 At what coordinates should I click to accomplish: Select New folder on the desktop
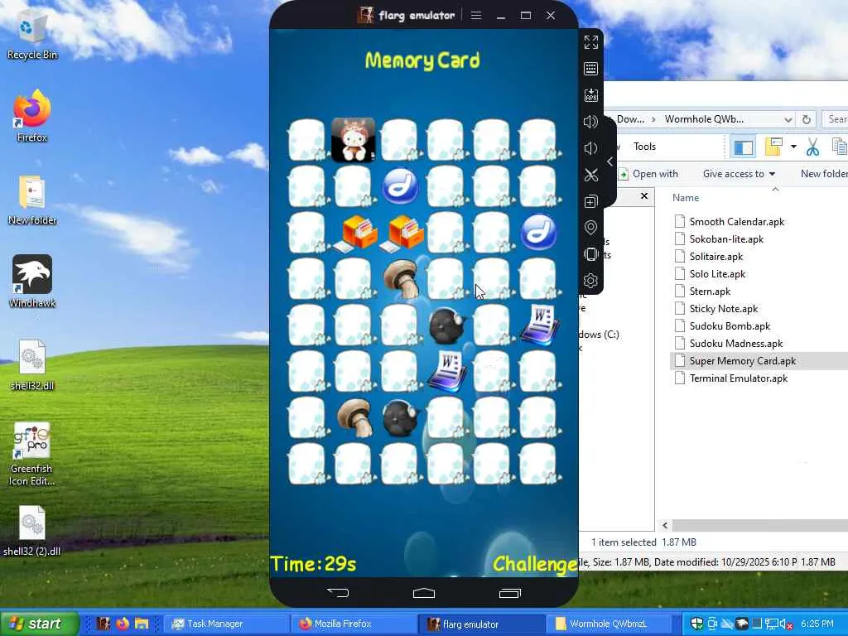[x=32, y=200]
